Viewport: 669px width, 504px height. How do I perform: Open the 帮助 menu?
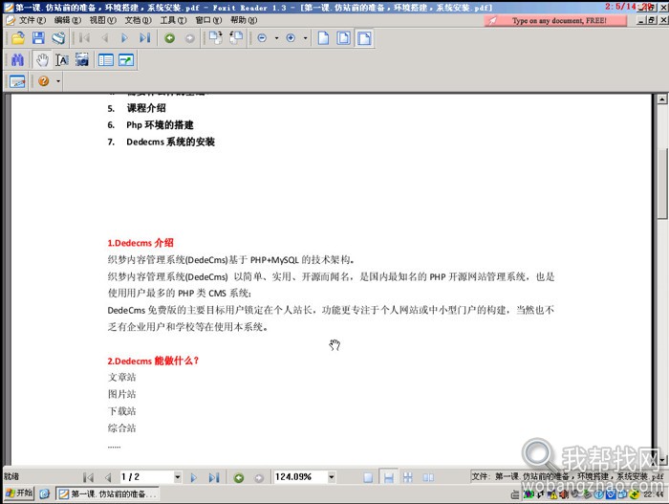(244, 20)
